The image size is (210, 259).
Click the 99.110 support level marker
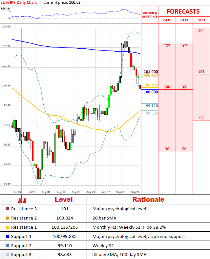(x=152, y=106)
